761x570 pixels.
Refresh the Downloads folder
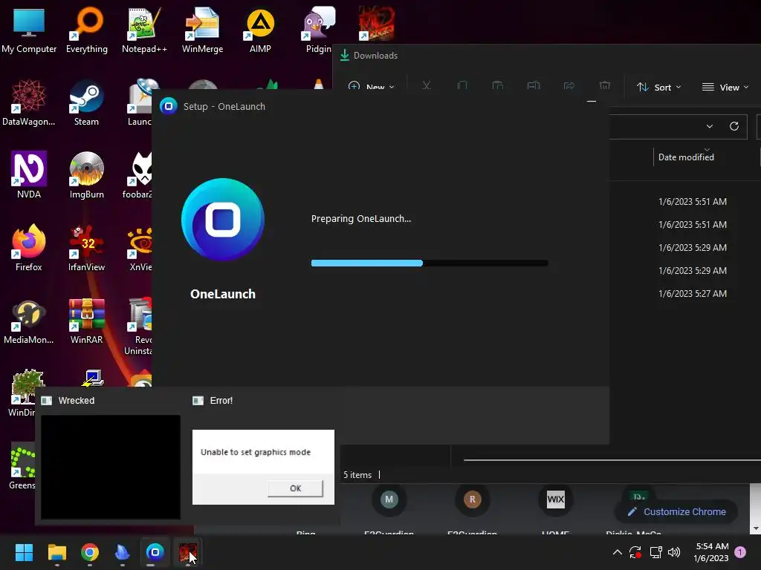click(x=734, y=126)
